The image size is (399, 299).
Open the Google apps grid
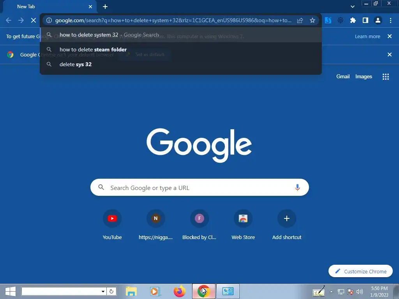pos(386,77)
